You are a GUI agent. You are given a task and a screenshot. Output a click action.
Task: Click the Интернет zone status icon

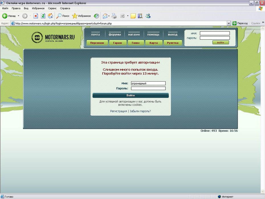tap(219, 196)
